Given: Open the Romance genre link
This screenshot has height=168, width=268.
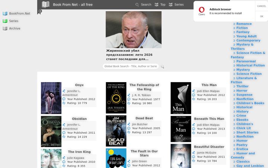Looking at the screenshot, I should tap(244, 24).
